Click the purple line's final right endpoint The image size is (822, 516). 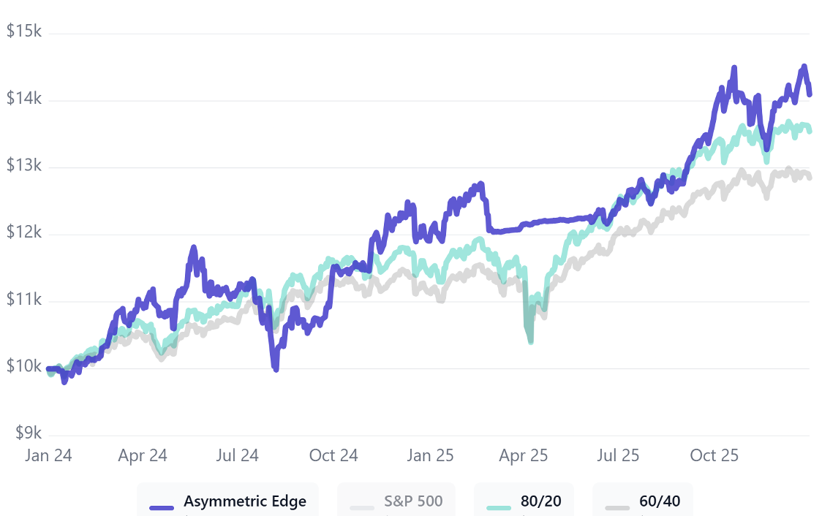[810, 94]
